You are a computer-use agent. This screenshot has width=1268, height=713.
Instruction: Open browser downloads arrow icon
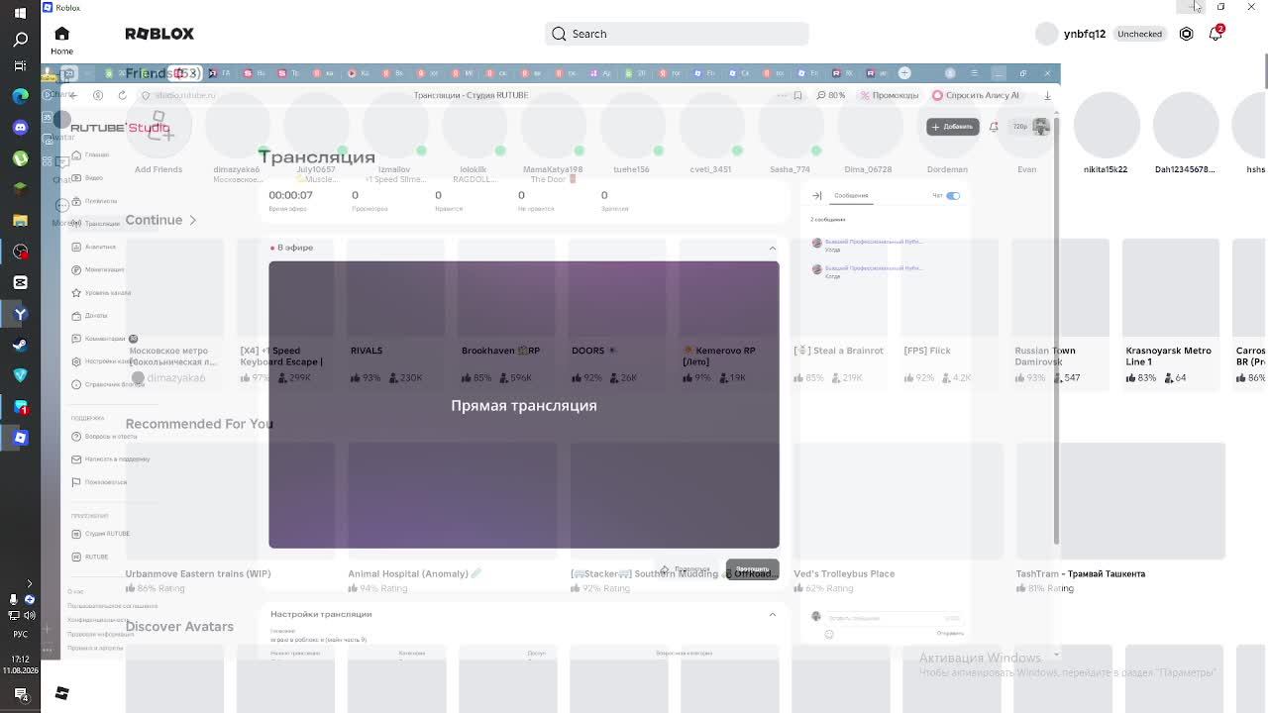tap(1047, 95)
